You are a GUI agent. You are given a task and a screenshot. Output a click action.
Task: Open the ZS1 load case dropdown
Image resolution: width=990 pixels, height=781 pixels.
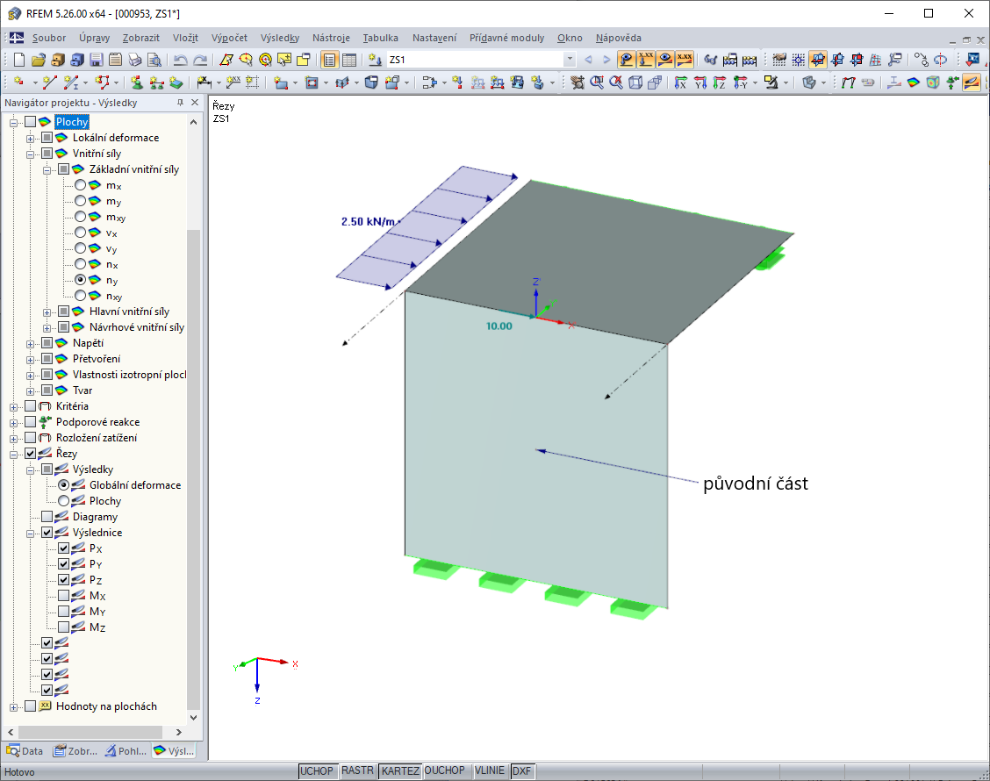(x=570, y=60)
